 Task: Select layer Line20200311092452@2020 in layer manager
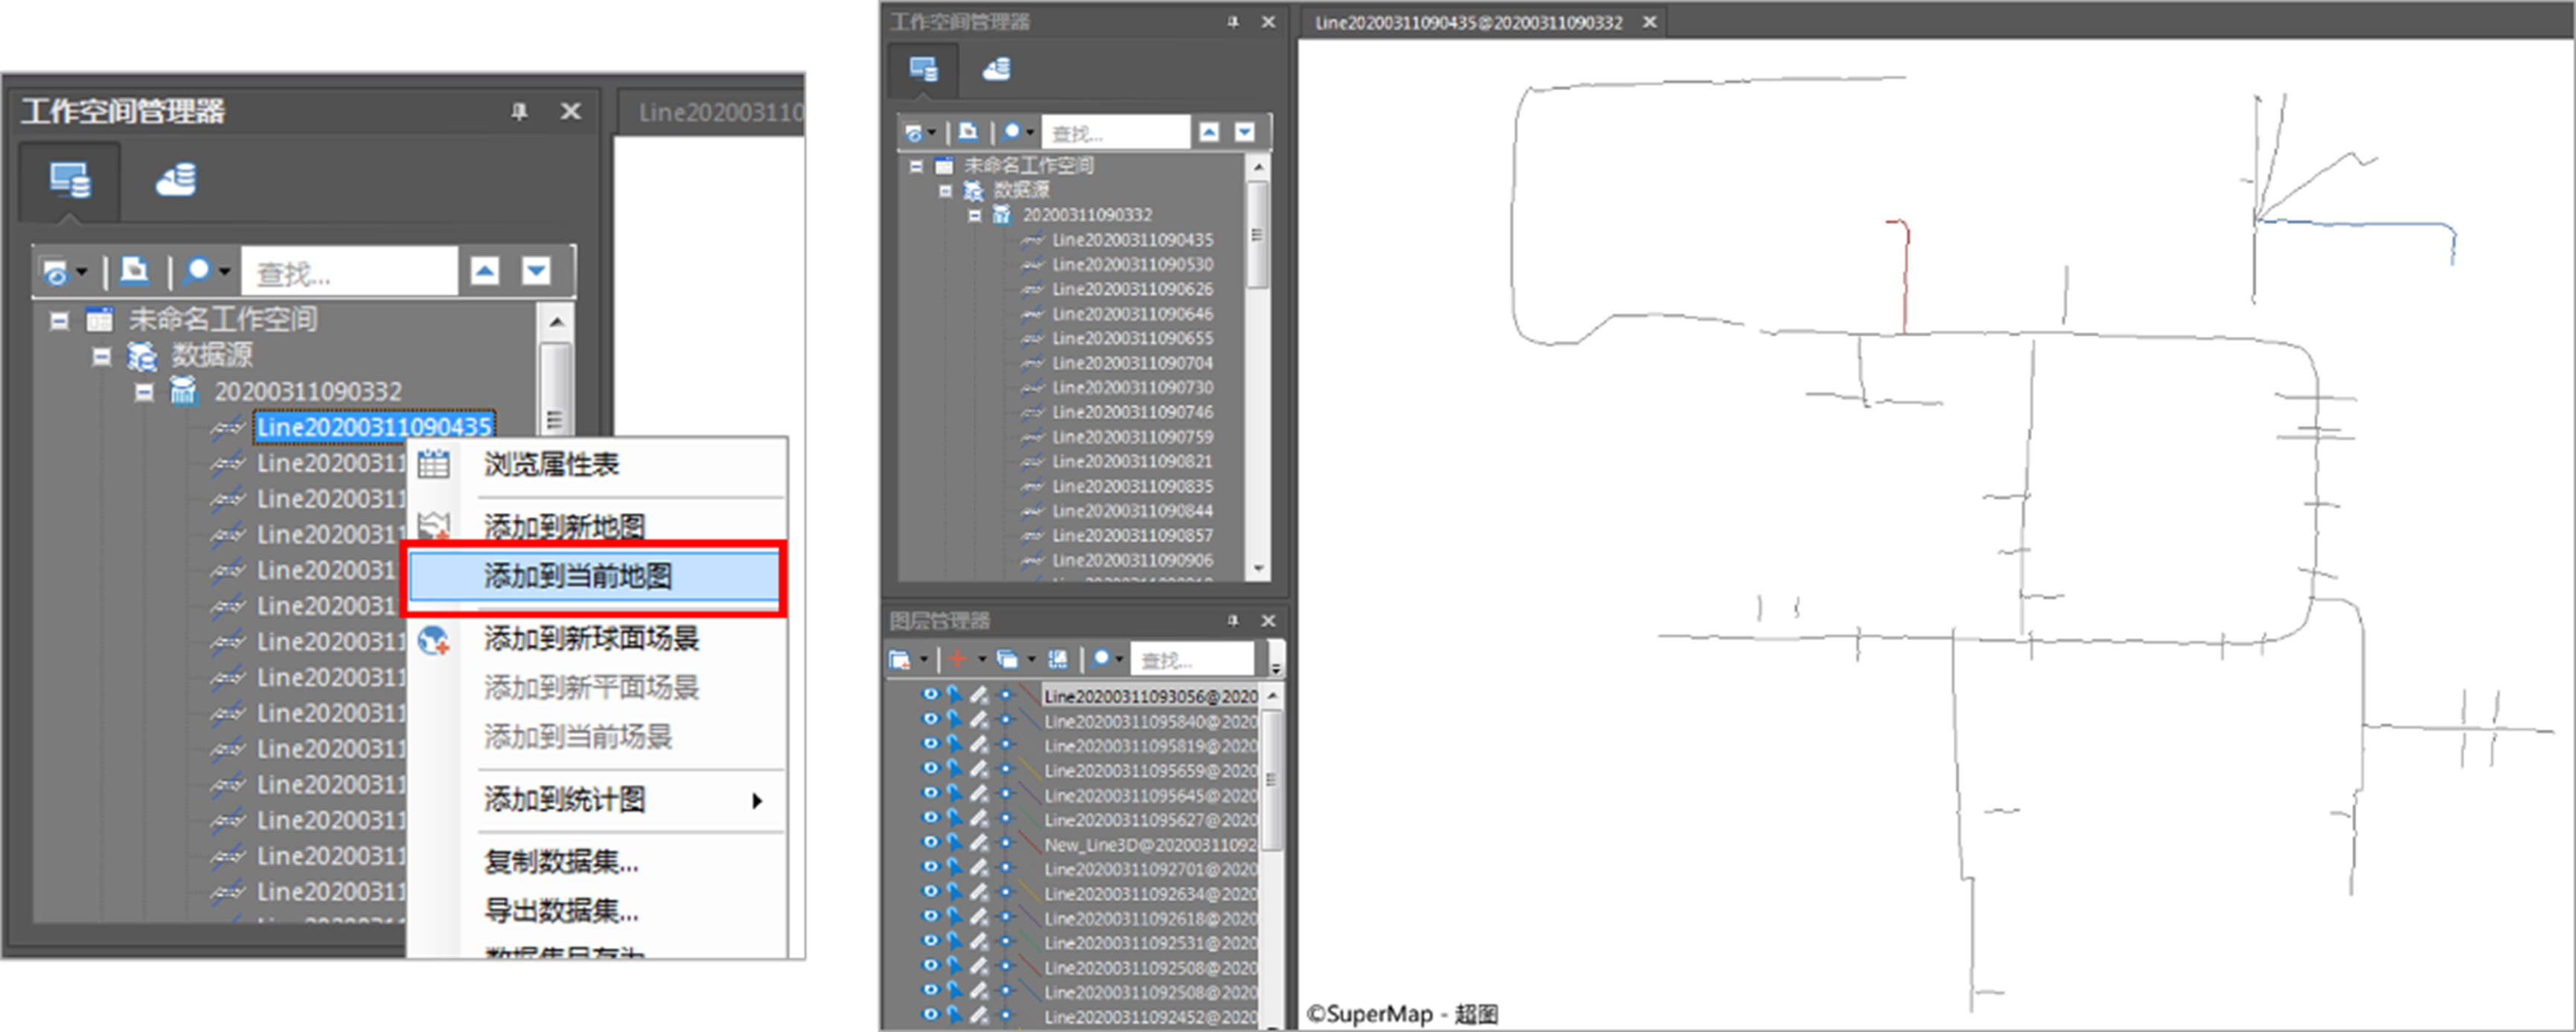tap(1150, 1016)
